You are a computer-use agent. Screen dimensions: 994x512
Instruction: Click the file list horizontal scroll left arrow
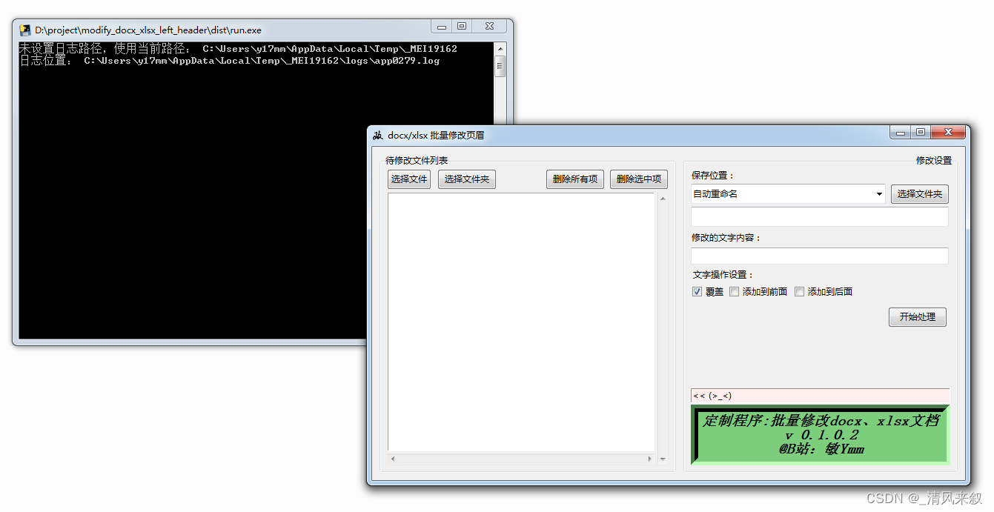point(393,459)
